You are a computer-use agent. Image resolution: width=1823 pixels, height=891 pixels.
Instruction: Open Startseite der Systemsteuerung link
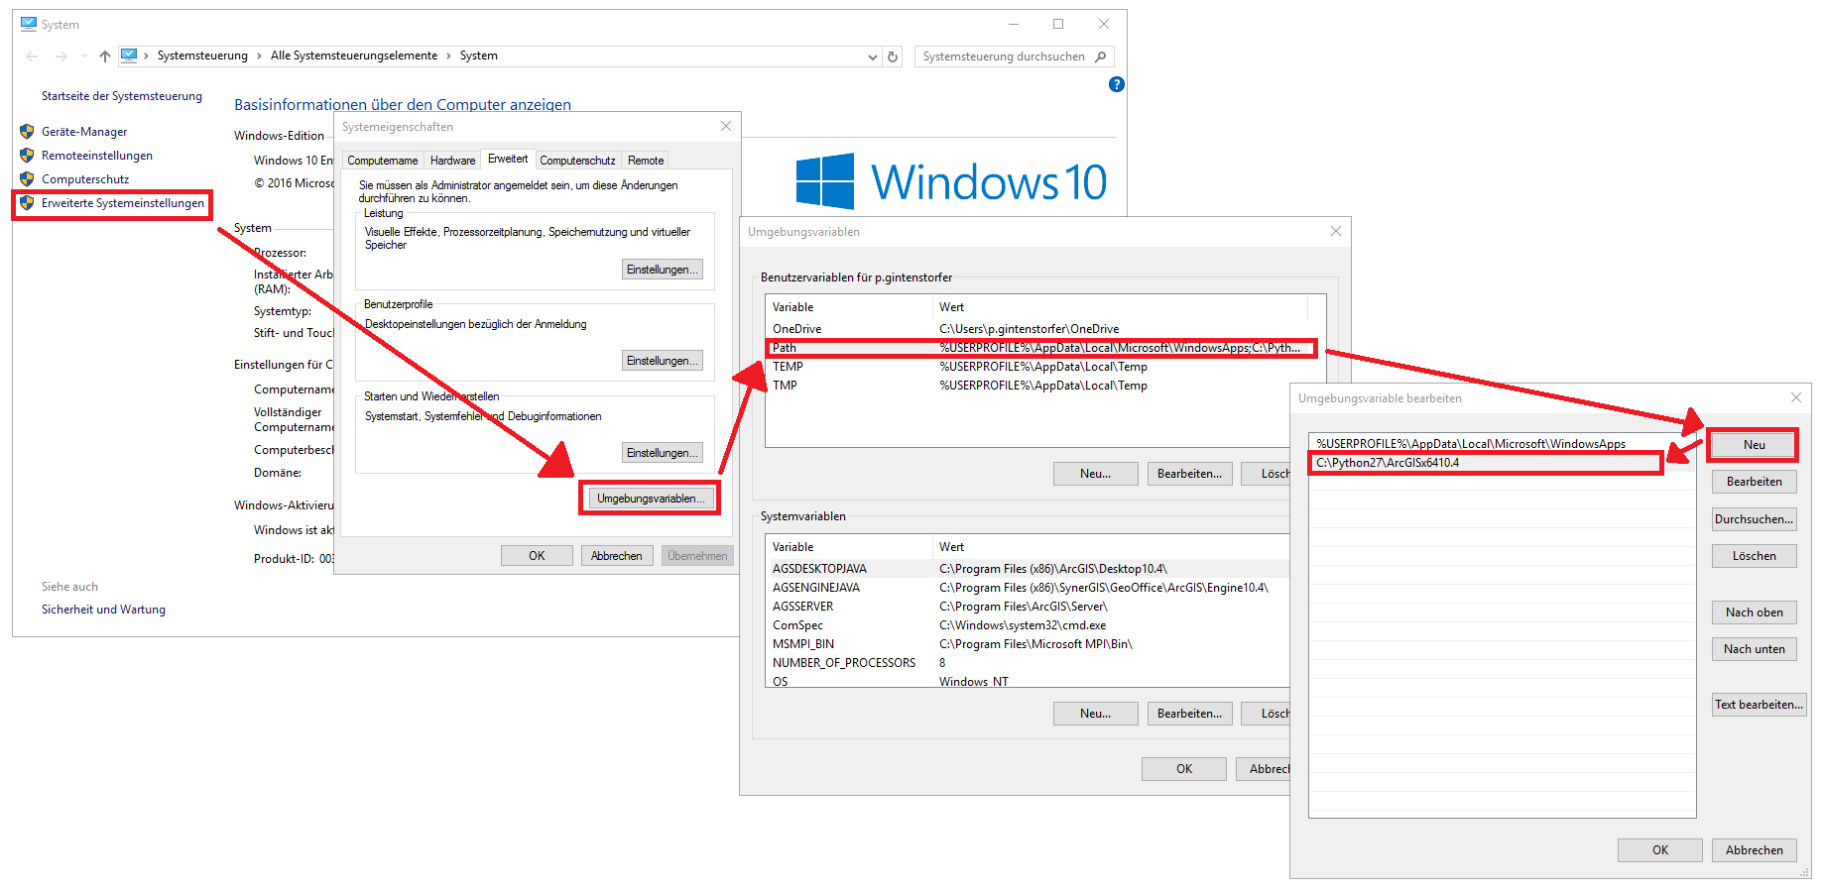(x=122, y=96)
